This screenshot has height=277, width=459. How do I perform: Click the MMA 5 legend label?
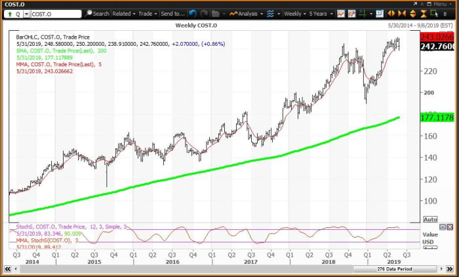pyautogui.click(x=59, y=64)
